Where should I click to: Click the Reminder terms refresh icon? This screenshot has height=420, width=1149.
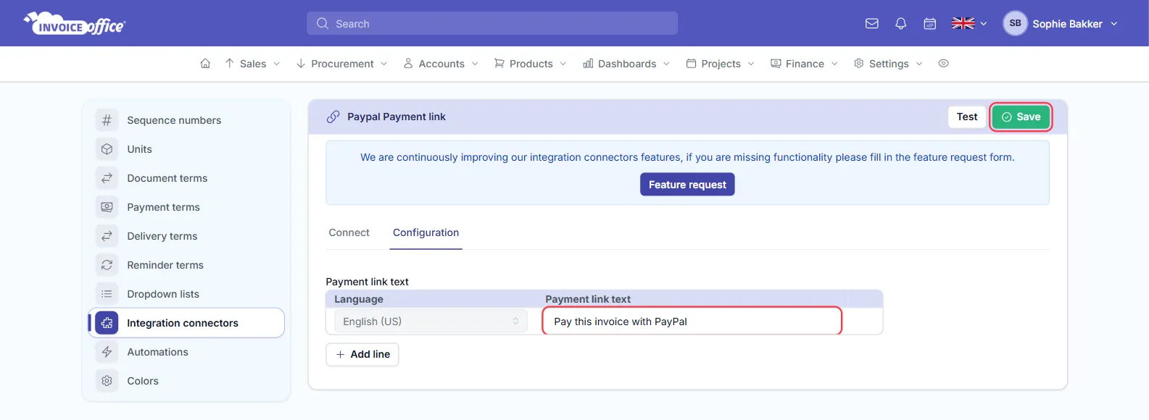point(107,265)
